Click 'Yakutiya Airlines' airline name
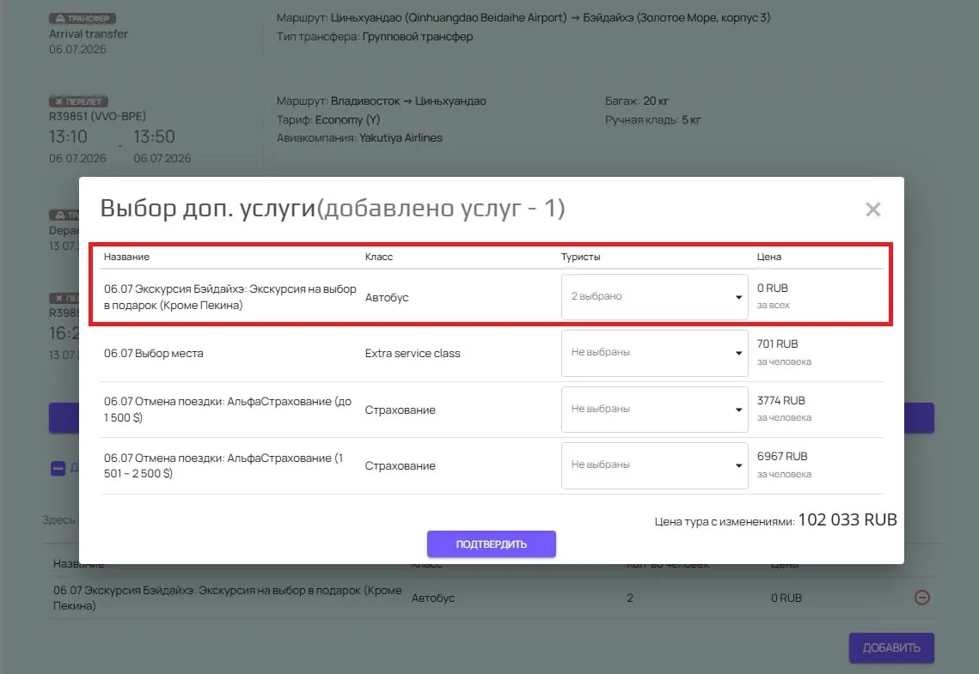The width and height of the screenshot is (979, 674). pyautogui.click(x=401, y=137)
